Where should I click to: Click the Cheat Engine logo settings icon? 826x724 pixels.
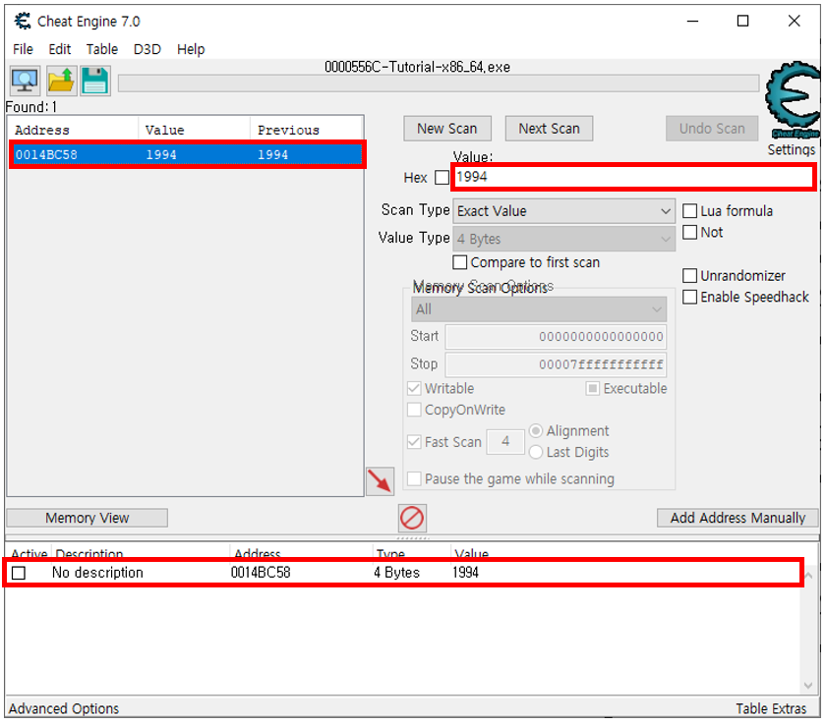click(793, 99)
